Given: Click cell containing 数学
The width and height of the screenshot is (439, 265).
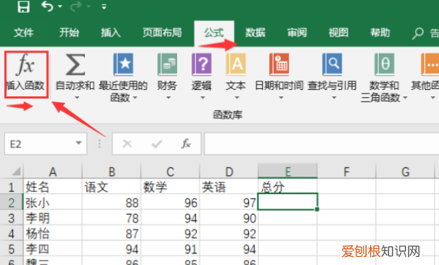Looking at the screenshot, I should pos(170,187).
